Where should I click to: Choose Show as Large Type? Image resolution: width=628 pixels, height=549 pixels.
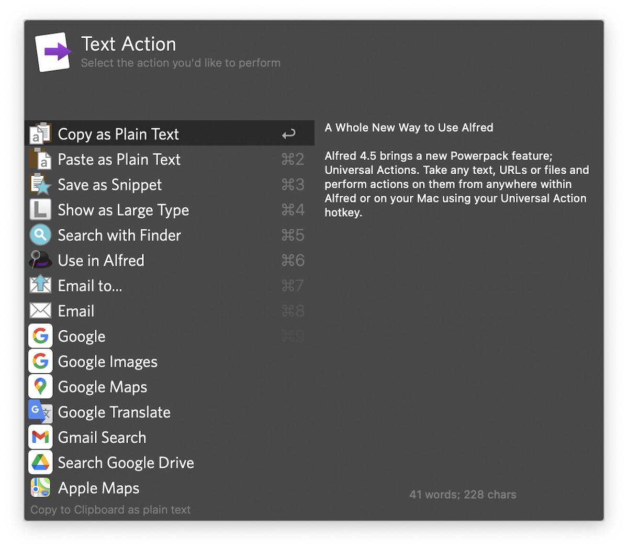[x=170, y=209]
